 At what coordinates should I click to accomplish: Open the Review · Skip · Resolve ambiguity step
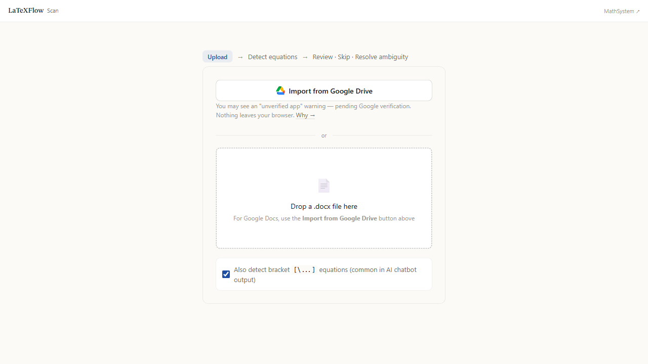[x=360, y=57]
